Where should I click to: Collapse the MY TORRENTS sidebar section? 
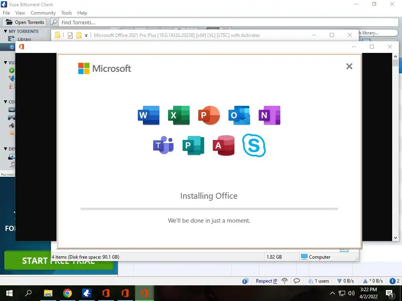[5, 31]
